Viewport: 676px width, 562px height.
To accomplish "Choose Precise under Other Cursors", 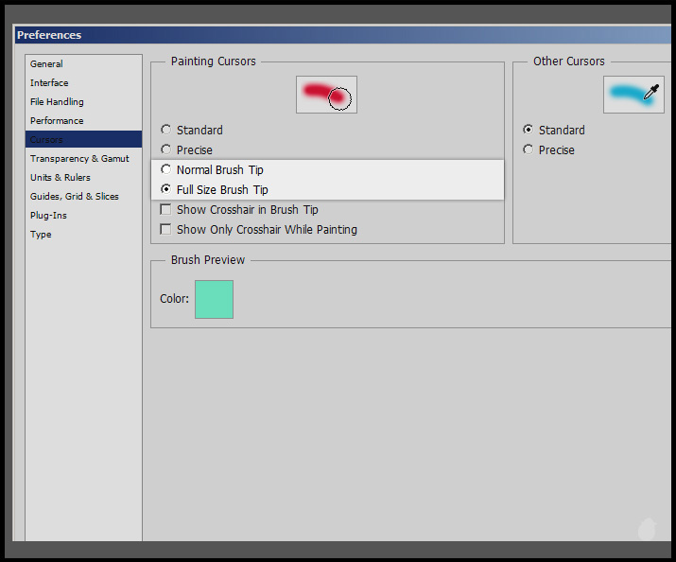I will (529, 150).
